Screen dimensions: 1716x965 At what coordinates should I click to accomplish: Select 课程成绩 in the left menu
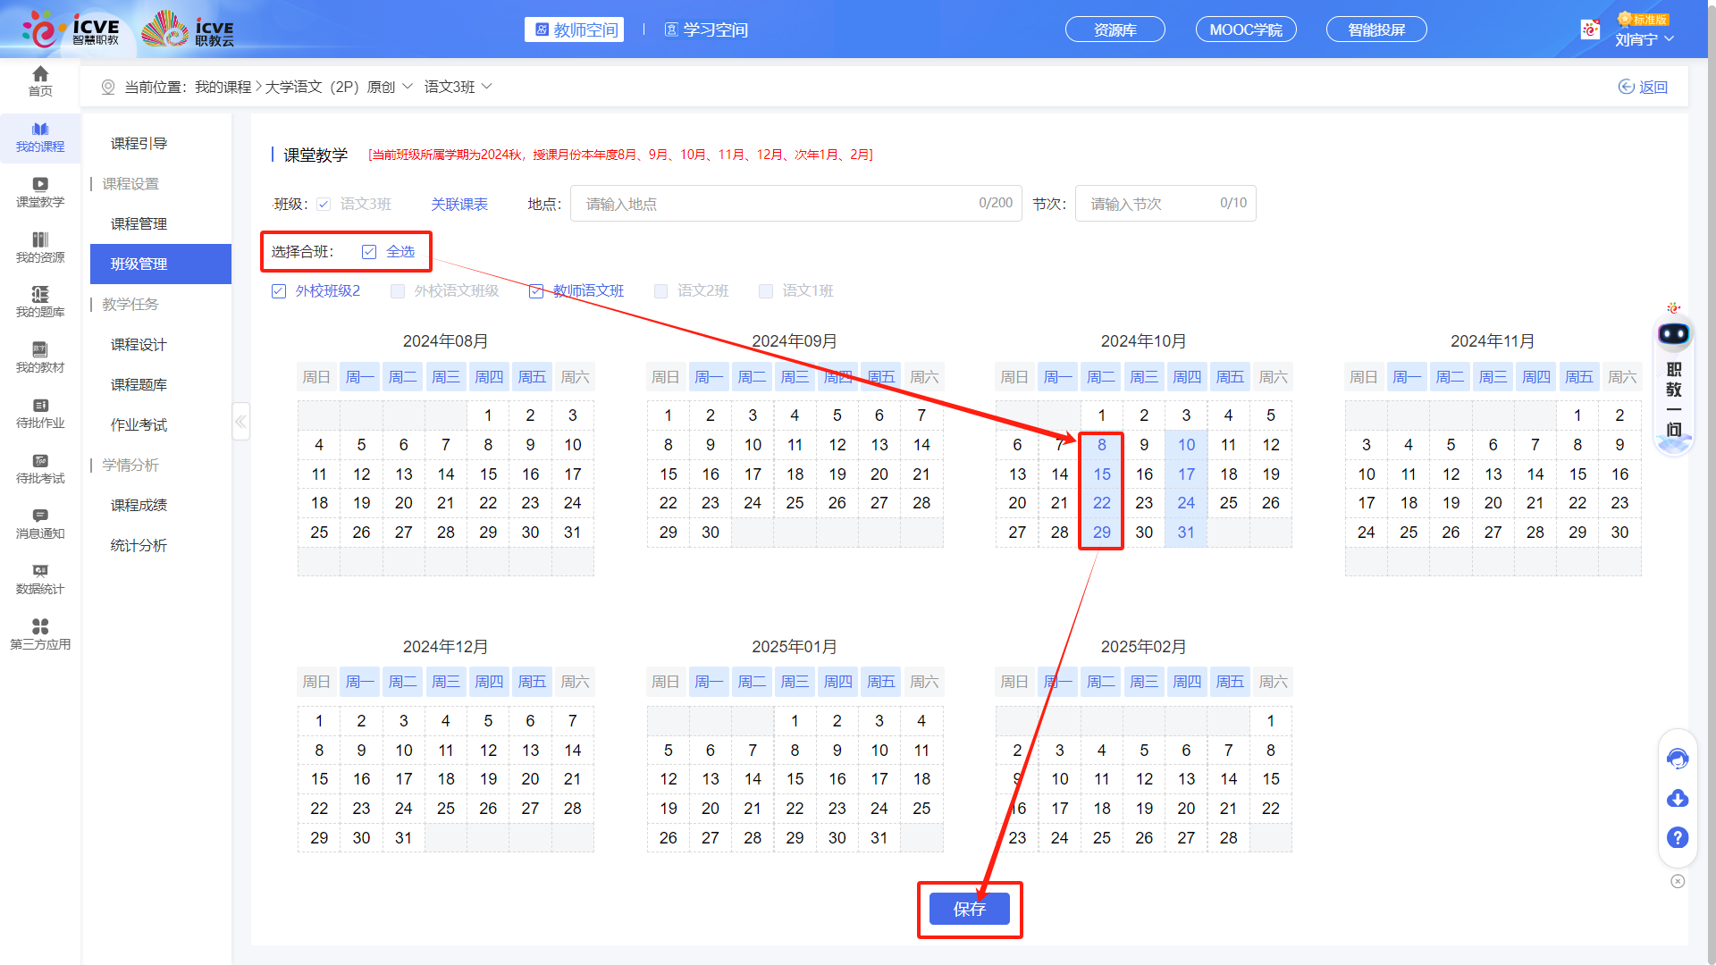(139, 505)
